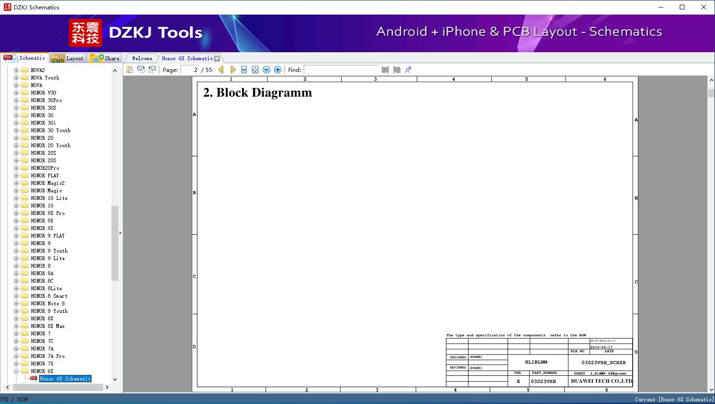Find next match icon

coord(397,70)
